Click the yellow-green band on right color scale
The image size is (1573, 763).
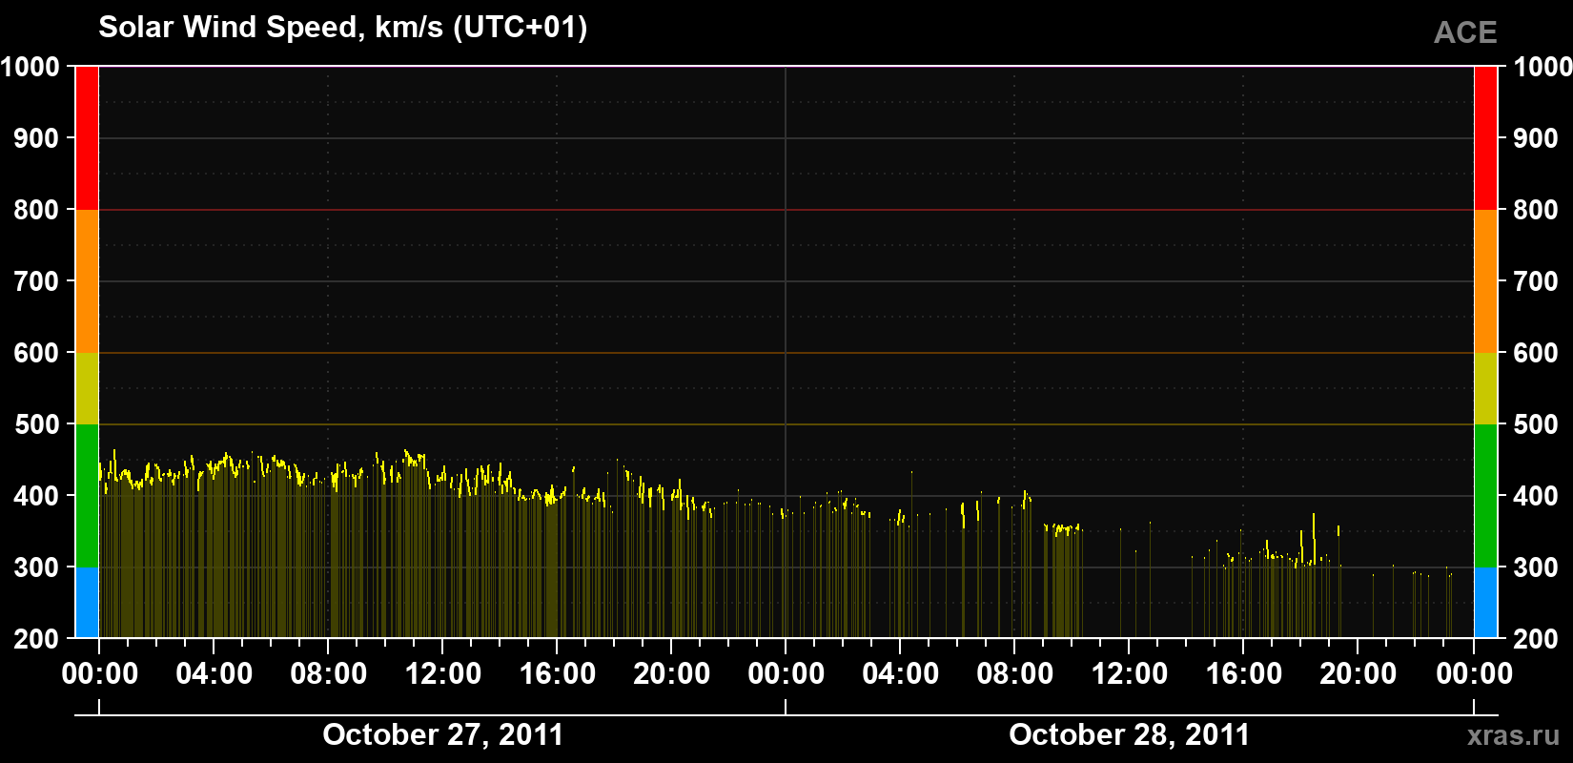point(1485,388)
